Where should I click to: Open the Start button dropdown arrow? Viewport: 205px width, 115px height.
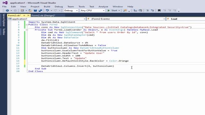pos(119,11)
